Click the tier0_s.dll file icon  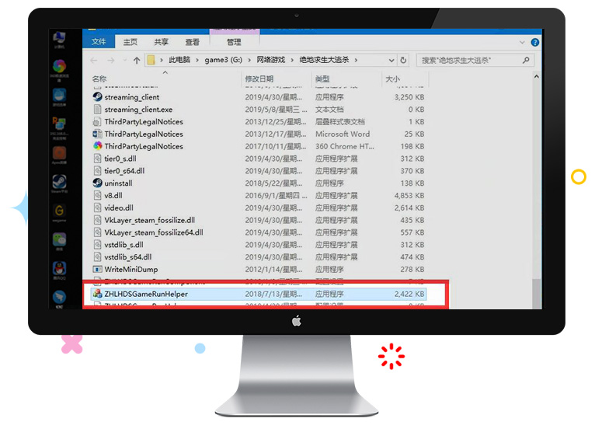click(98, 159)
